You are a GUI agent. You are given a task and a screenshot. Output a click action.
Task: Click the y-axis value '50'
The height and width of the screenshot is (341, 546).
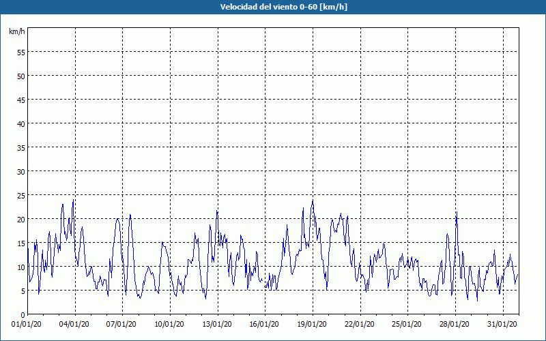click(21, 76)
